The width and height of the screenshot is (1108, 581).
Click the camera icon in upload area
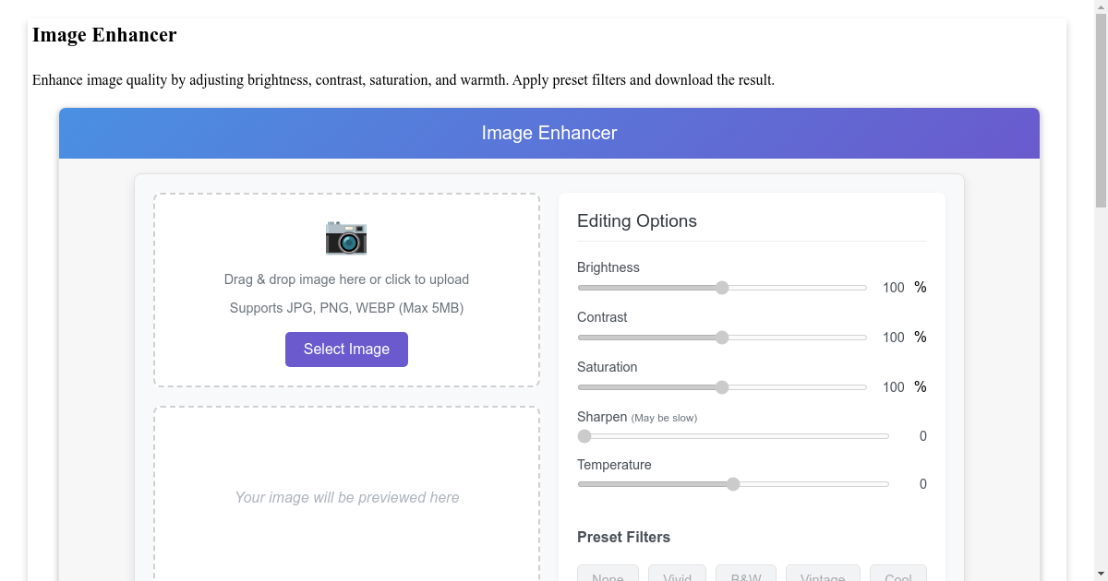click(346, 237)
